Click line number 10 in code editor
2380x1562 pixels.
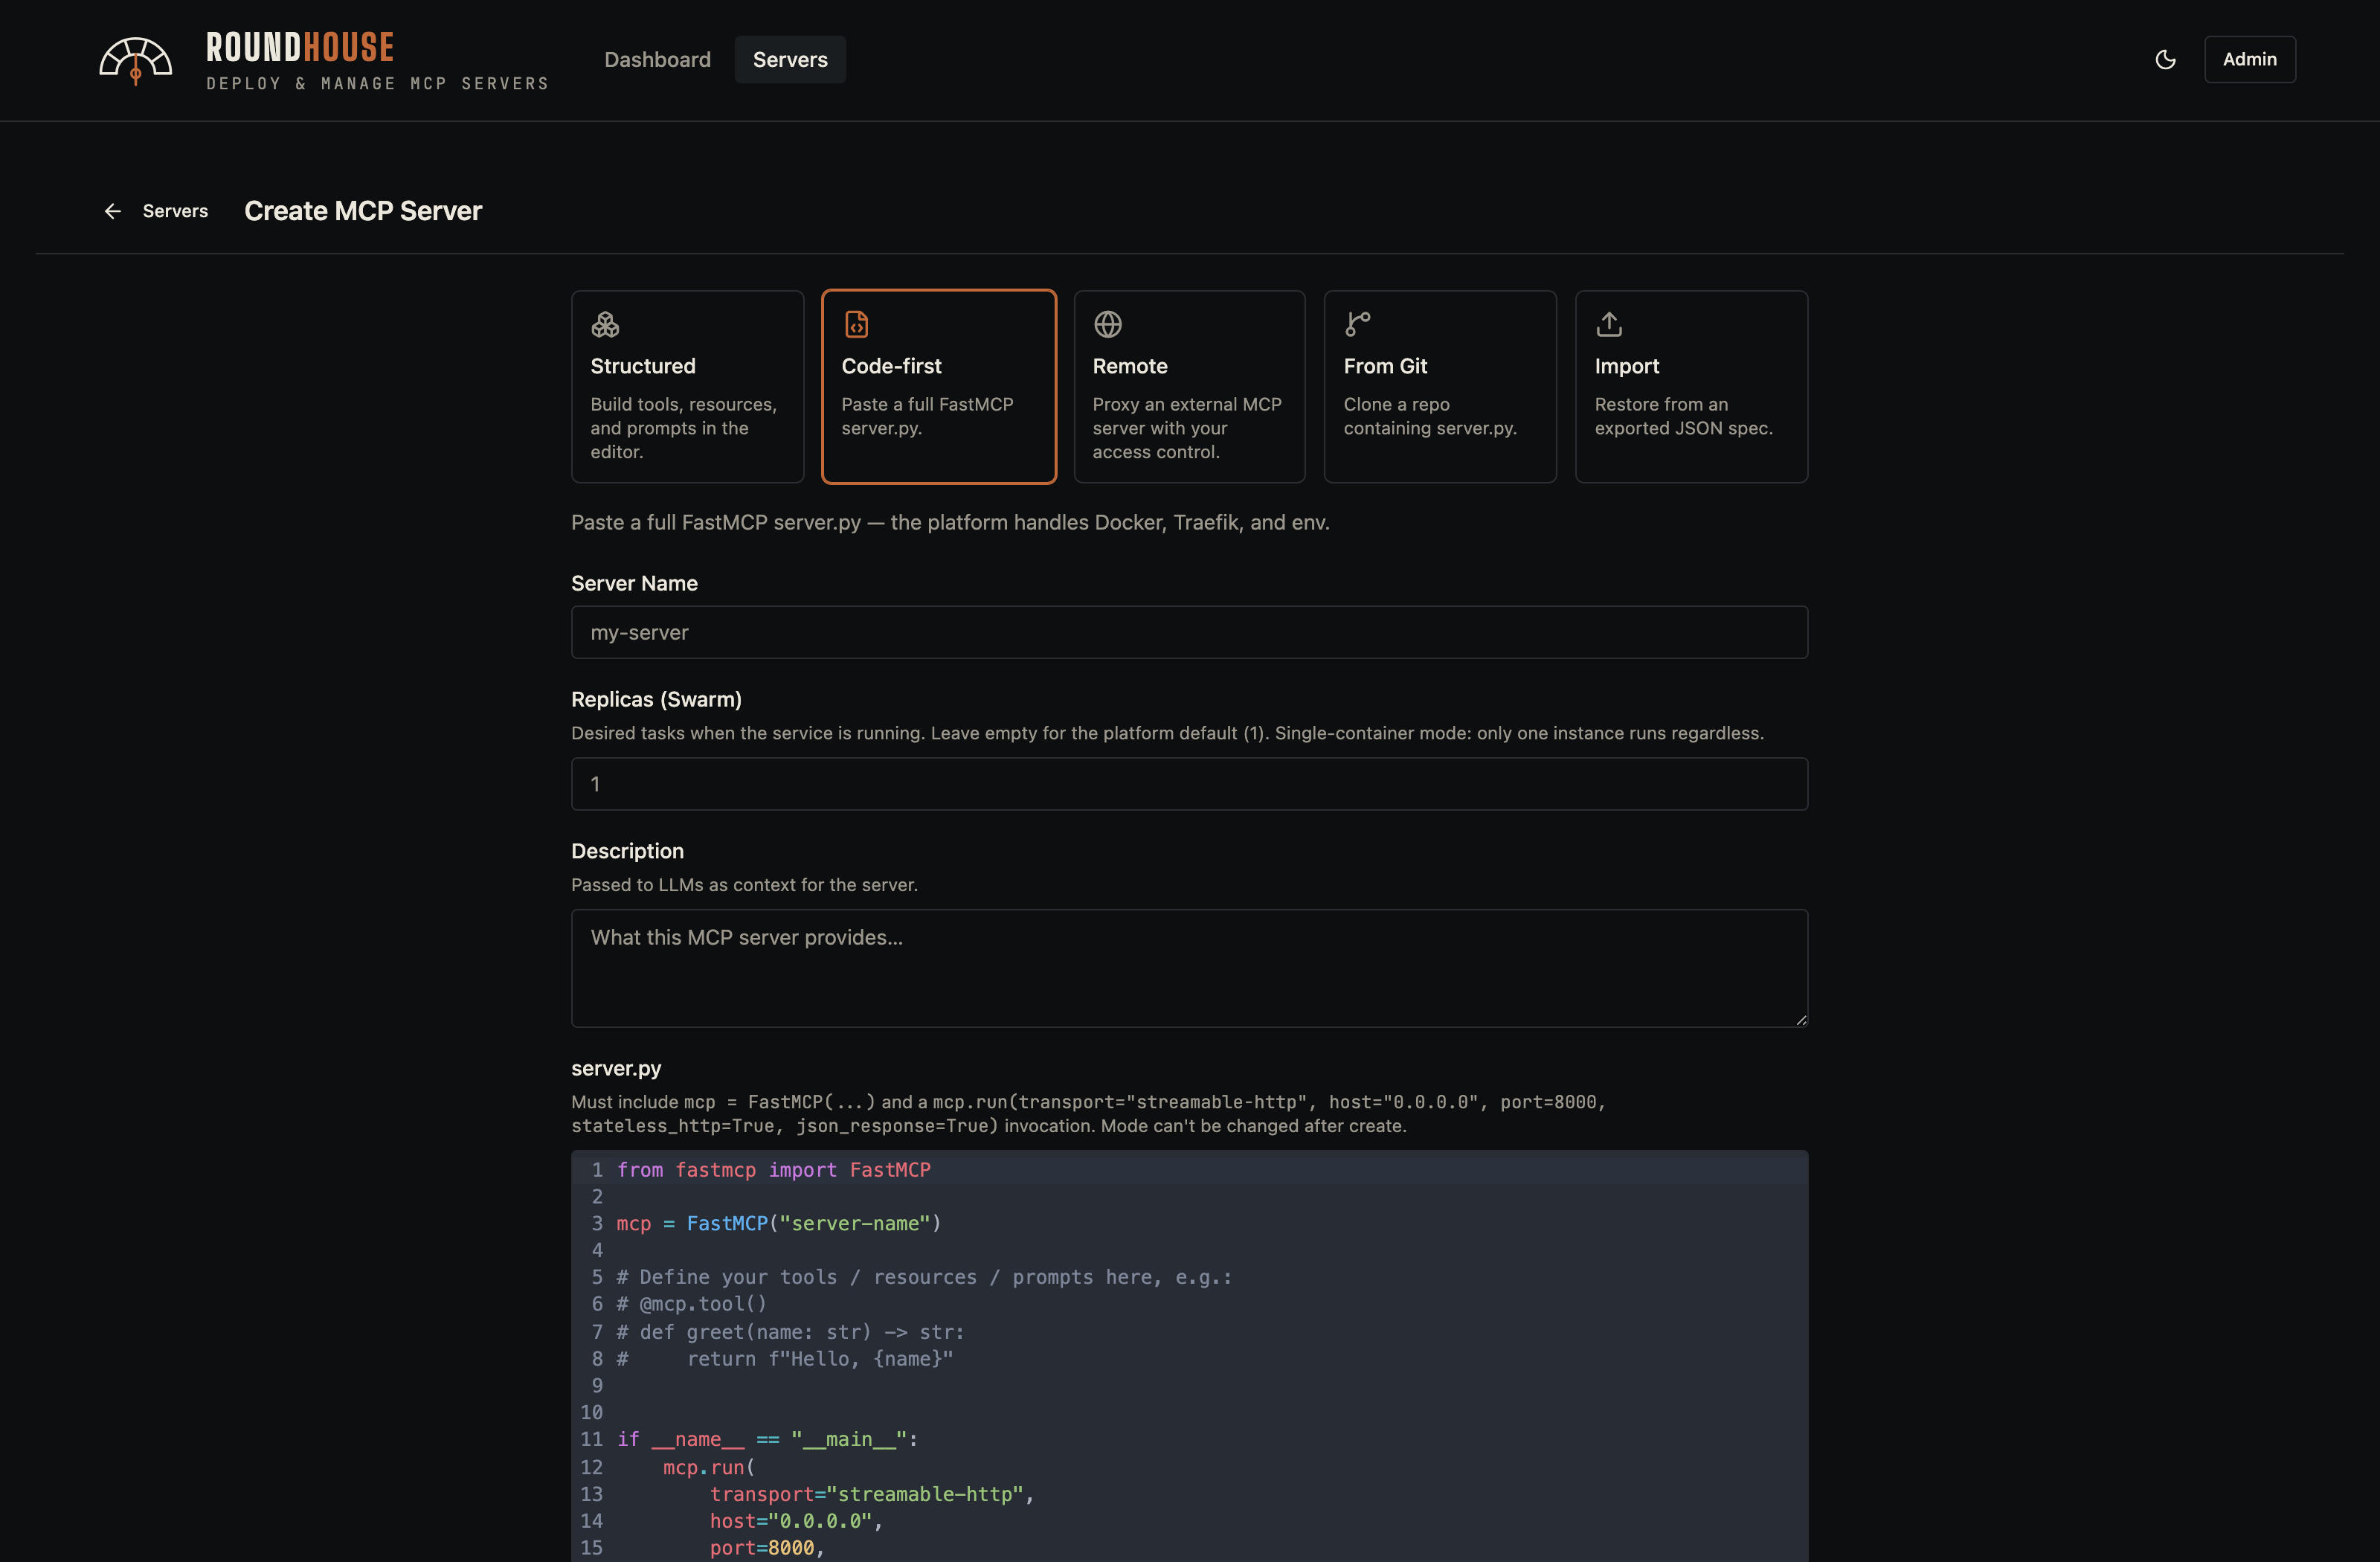click(x=591, y=1412)
